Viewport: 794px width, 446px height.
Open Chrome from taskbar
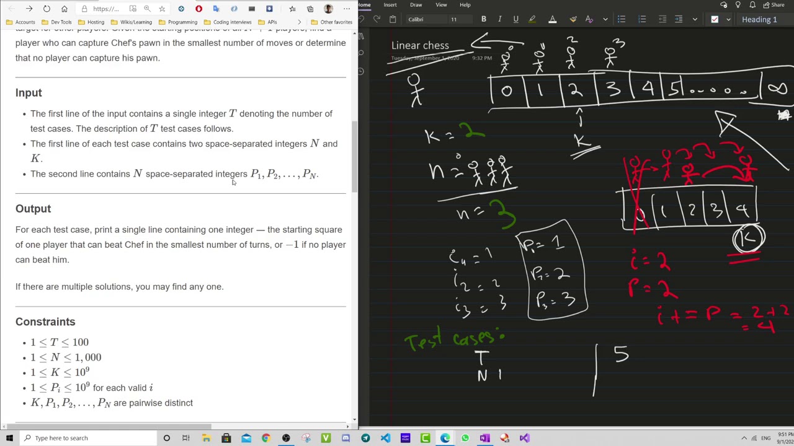265,438
